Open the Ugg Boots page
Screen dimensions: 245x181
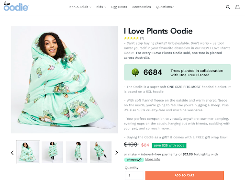tap(119, 7)
